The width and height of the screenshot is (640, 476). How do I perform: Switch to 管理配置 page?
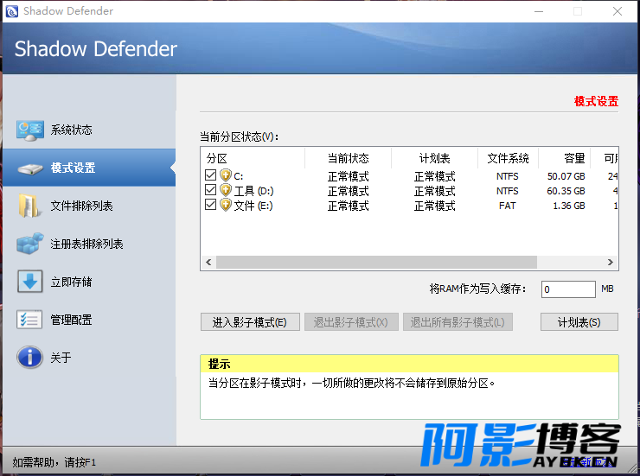point(89,320)
